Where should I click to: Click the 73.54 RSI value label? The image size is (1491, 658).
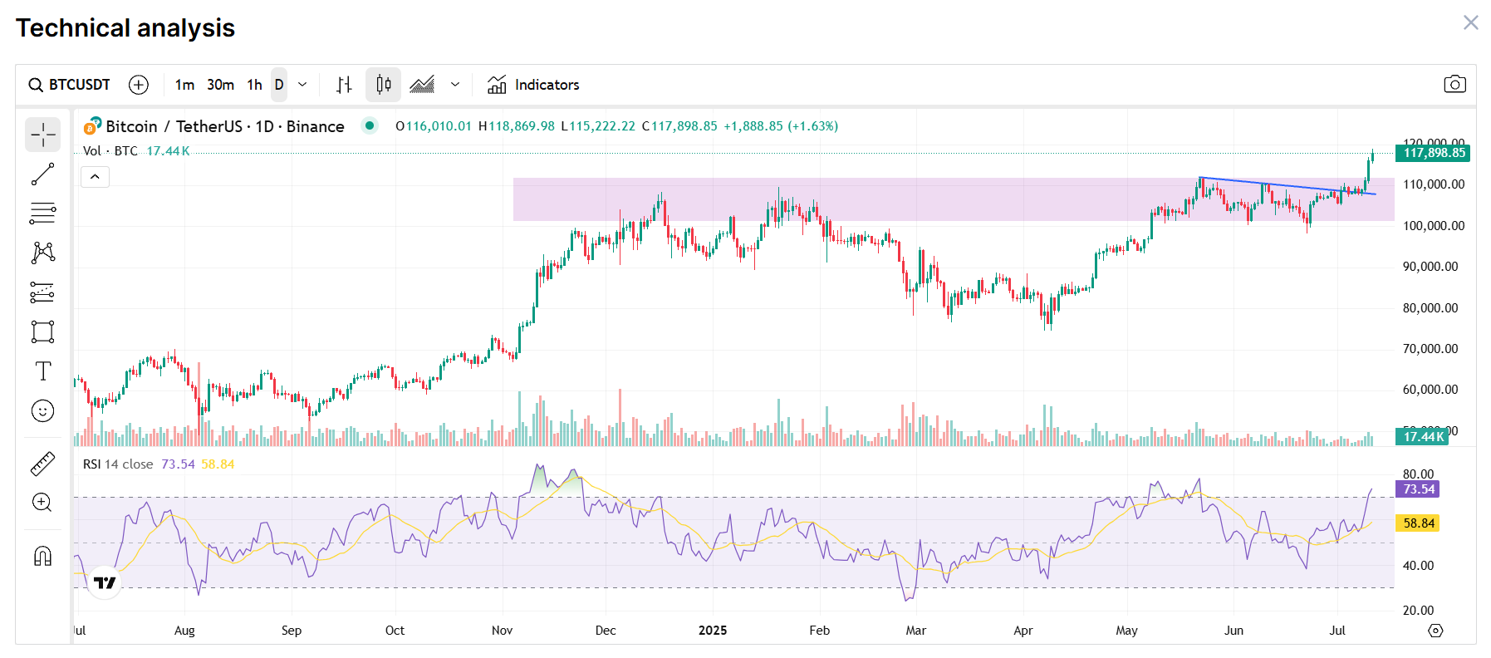[x=1418, y=489]
